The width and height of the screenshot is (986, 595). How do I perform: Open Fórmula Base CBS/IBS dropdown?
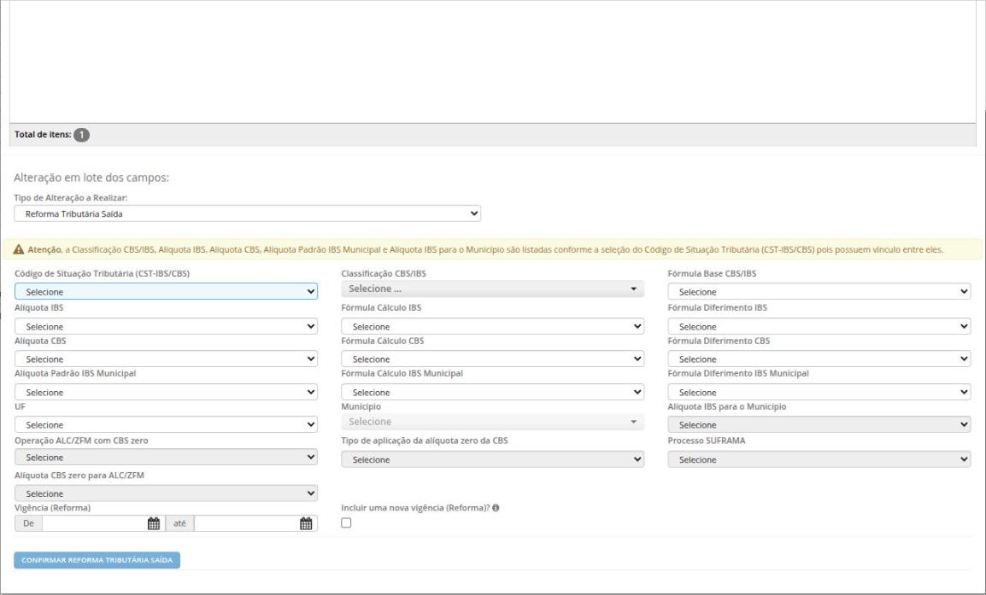coord(819,292)
